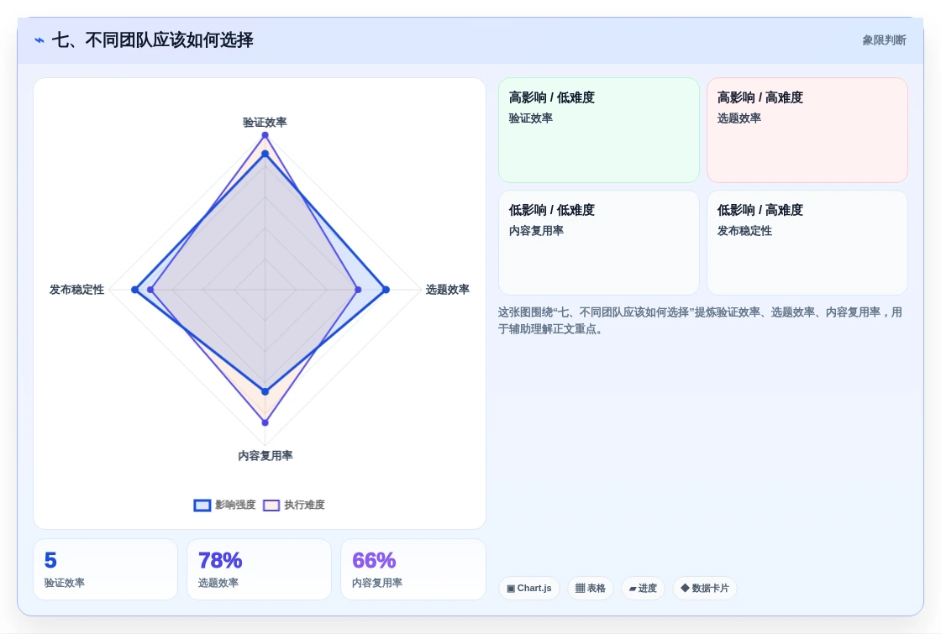Click the description paragraph starting 这张图围绕
This screenshot has height=634, width=941.
[x=701, y=321]
